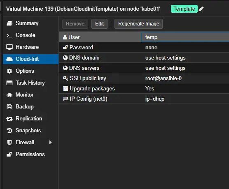Image resolution: width=229 pixels, height=189 pixels.
Task: Click the User row person icon
Action: tap(65, 37)
